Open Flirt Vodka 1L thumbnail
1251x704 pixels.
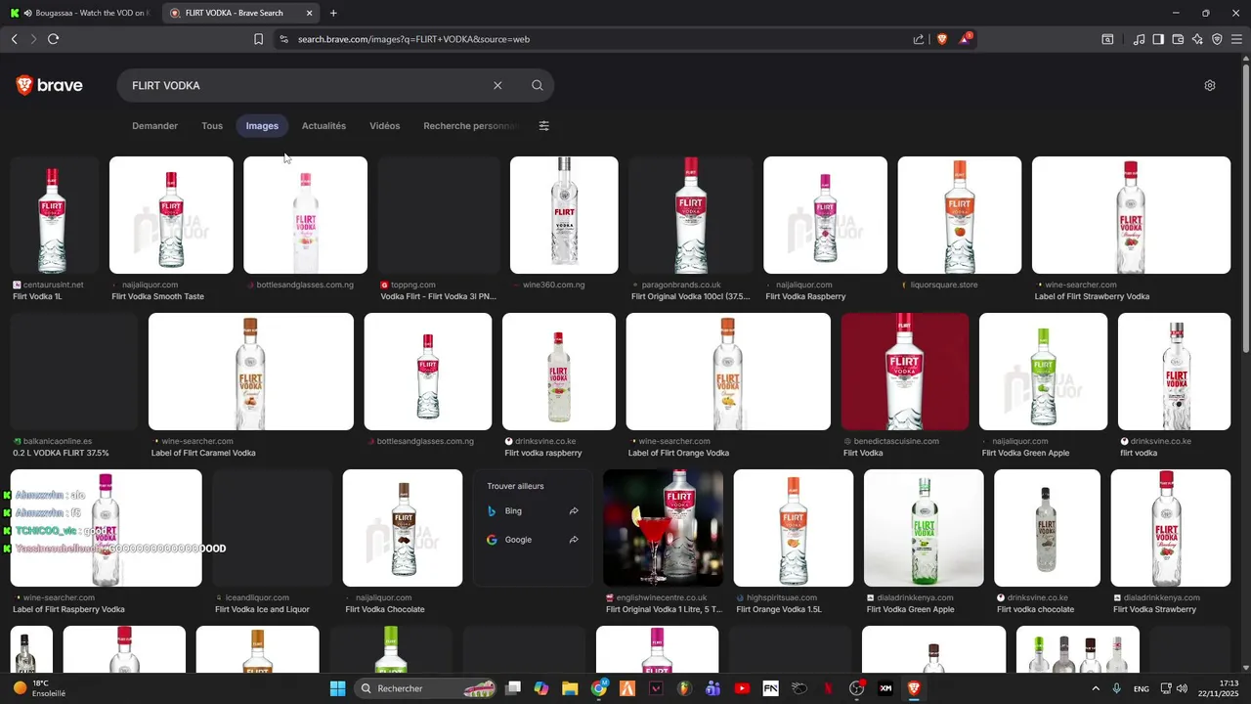tap(54, 215)
